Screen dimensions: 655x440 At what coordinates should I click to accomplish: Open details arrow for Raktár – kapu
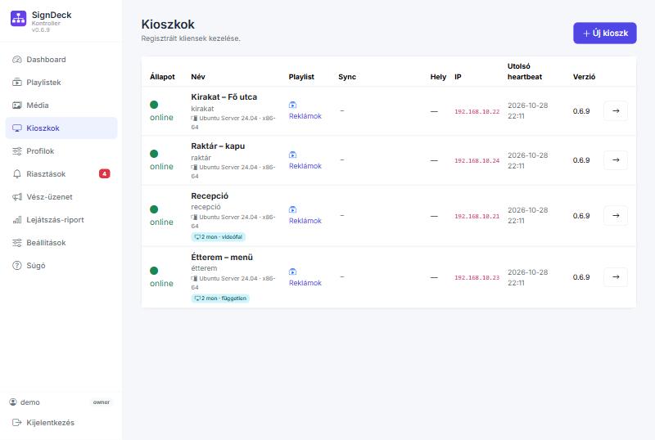click(616, 159)
